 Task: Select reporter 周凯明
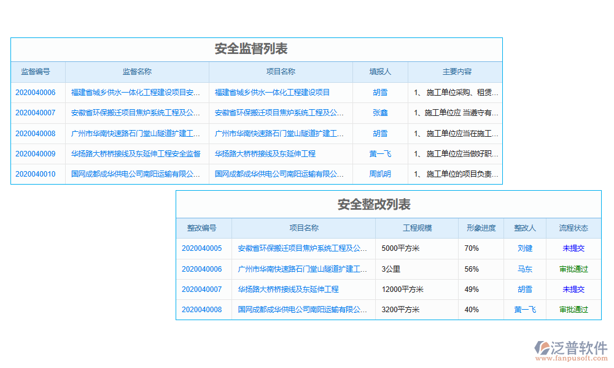click(x=380, y=174)
